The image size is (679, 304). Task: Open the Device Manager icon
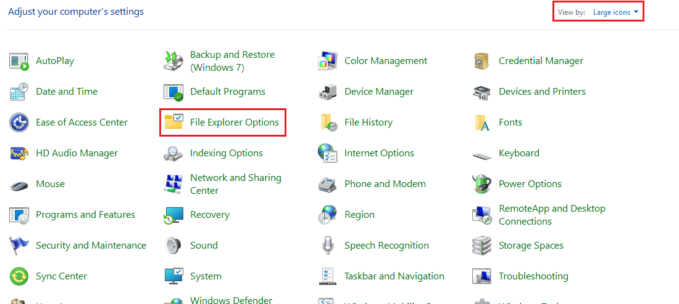[x=328, y=92]
